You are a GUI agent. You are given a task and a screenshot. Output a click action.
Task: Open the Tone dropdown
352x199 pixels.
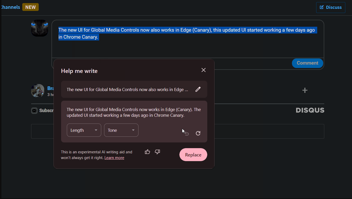(121, 130)
